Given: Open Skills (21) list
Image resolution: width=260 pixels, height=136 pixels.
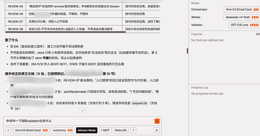Looking at the screenshot, I should click(121, 130).
